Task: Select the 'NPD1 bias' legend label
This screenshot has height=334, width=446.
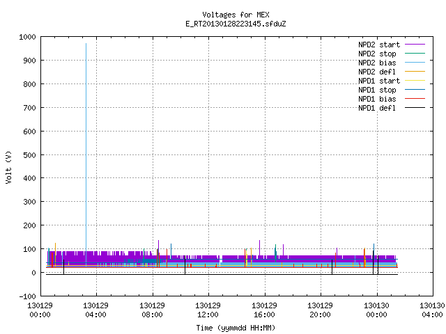Action: [x=377, y=99]
